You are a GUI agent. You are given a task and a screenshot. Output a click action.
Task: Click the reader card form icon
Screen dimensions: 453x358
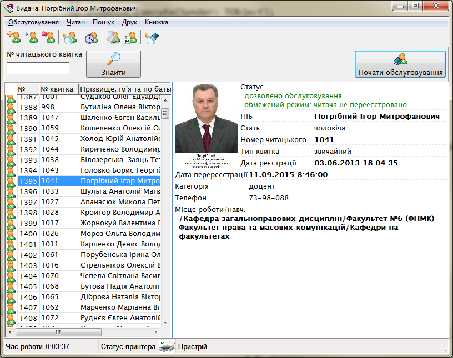[130, 37]
